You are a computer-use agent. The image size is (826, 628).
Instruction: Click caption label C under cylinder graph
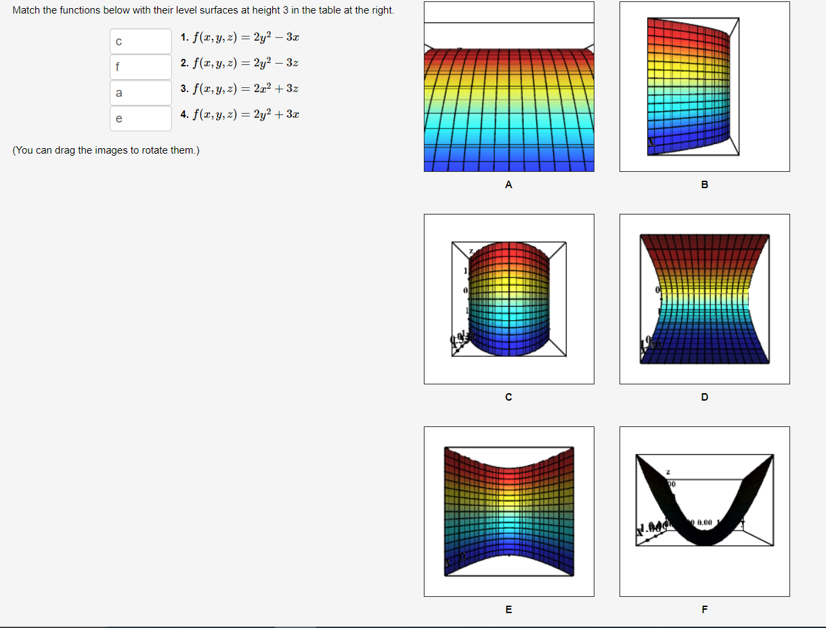pos(509,397)
